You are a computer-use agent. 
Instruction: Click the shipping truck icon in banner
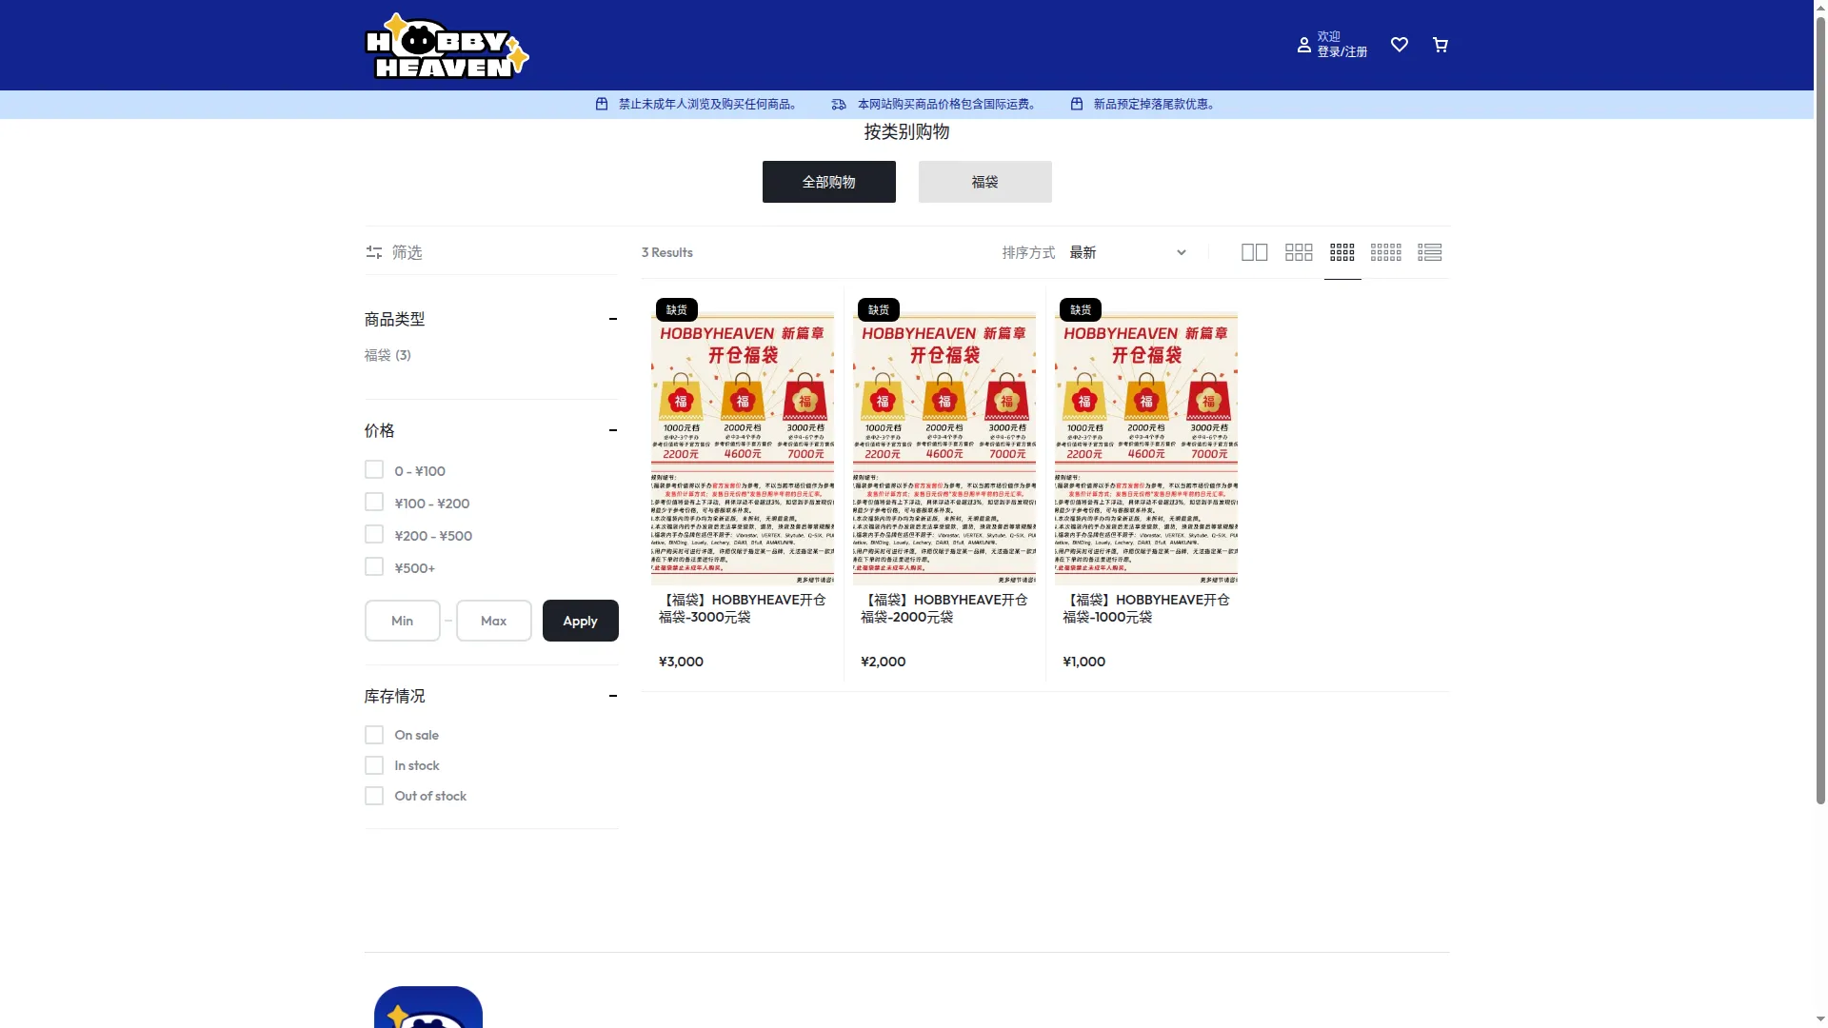click(838, 104)
